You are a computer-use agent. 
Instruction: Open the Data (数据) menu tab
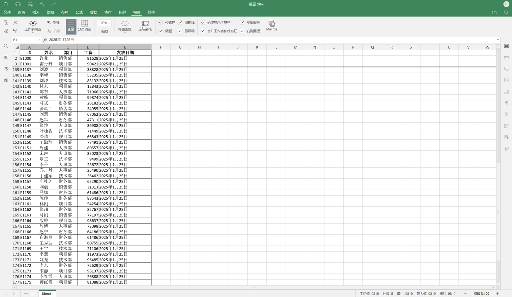point(93,12)
